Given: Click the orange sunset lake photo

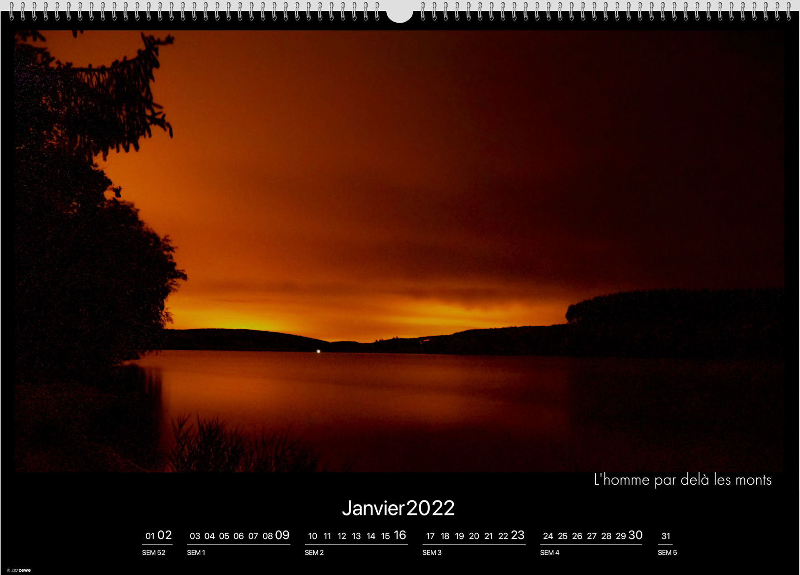Looking at the screenshot, I should coord(399,208).
